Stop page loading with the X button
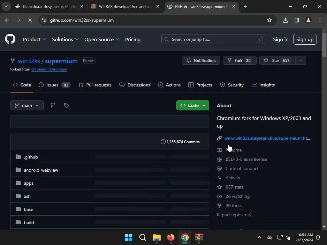This screenshot has width=327, height=245. click(30, 20)
